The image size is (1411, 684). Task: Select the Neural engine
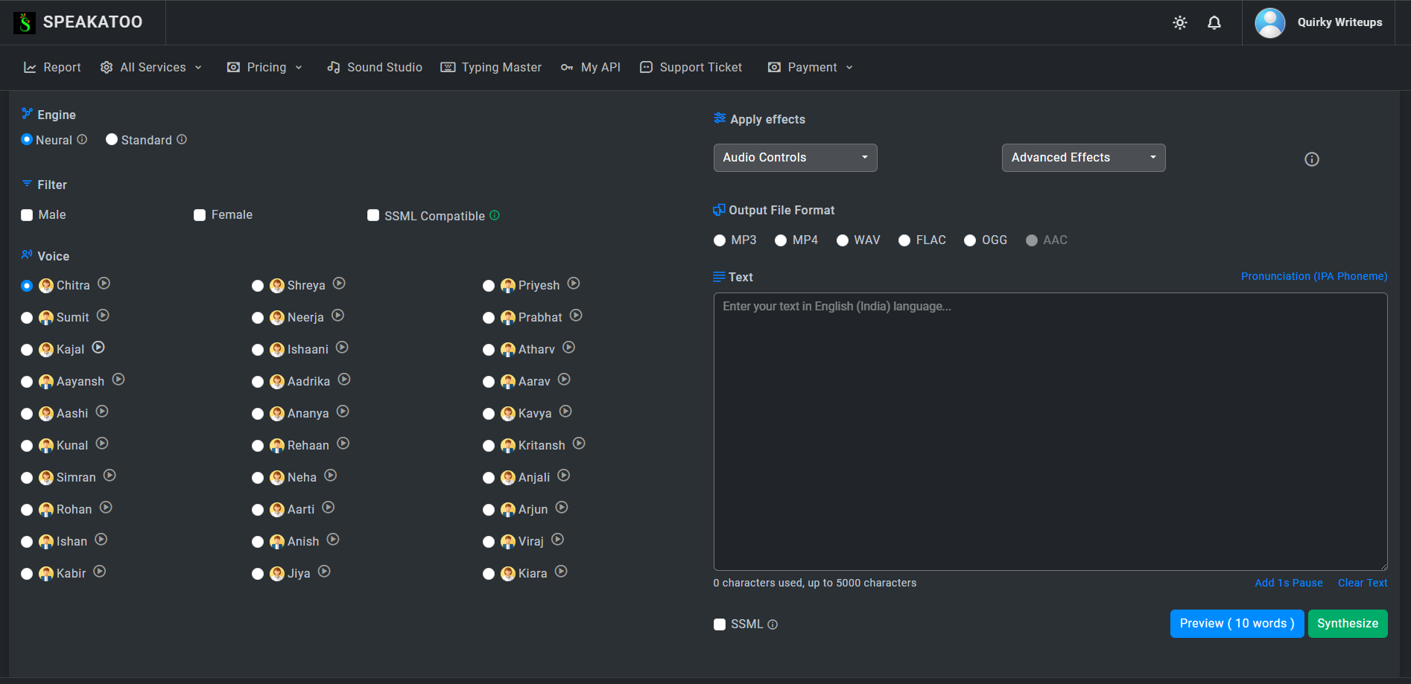point(27,139)
